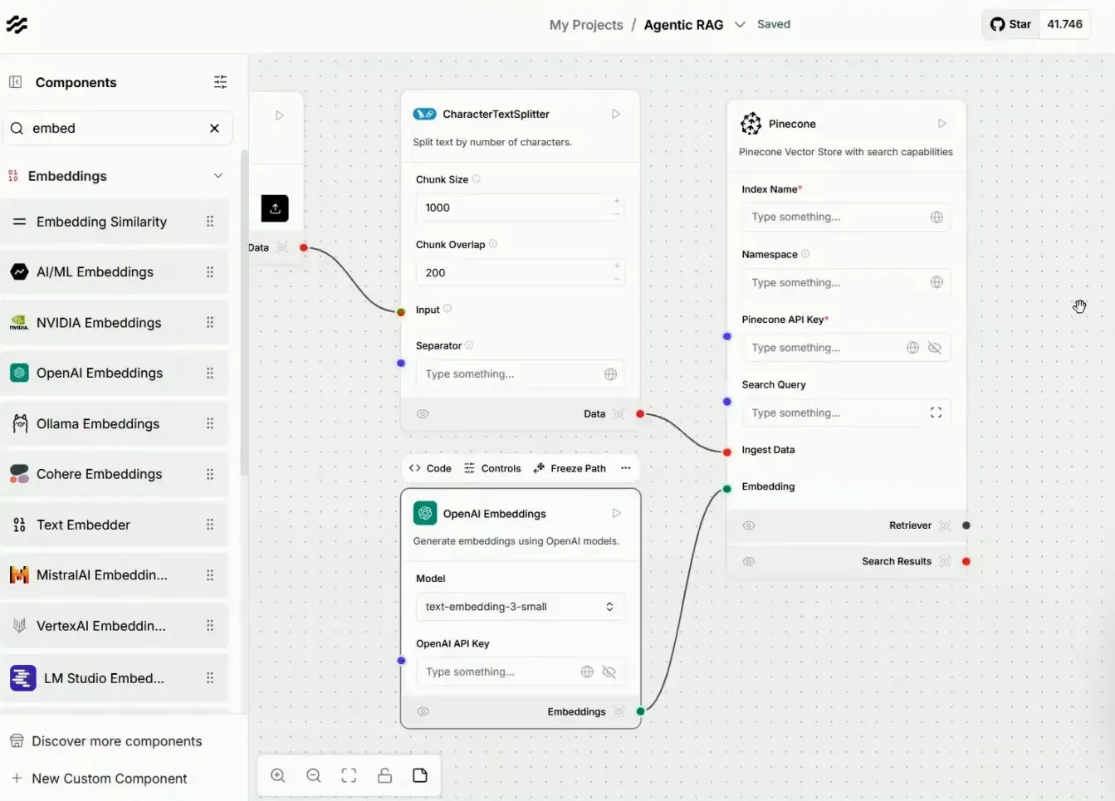Open the Agentic RAG project name dropdown
Image resolution: width=1115 pixels, height=801 pixels.
tap(740, 25)
